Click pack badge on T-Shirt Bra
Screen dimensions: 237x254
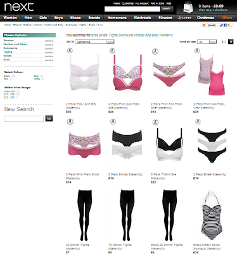[x=155, y=122]
